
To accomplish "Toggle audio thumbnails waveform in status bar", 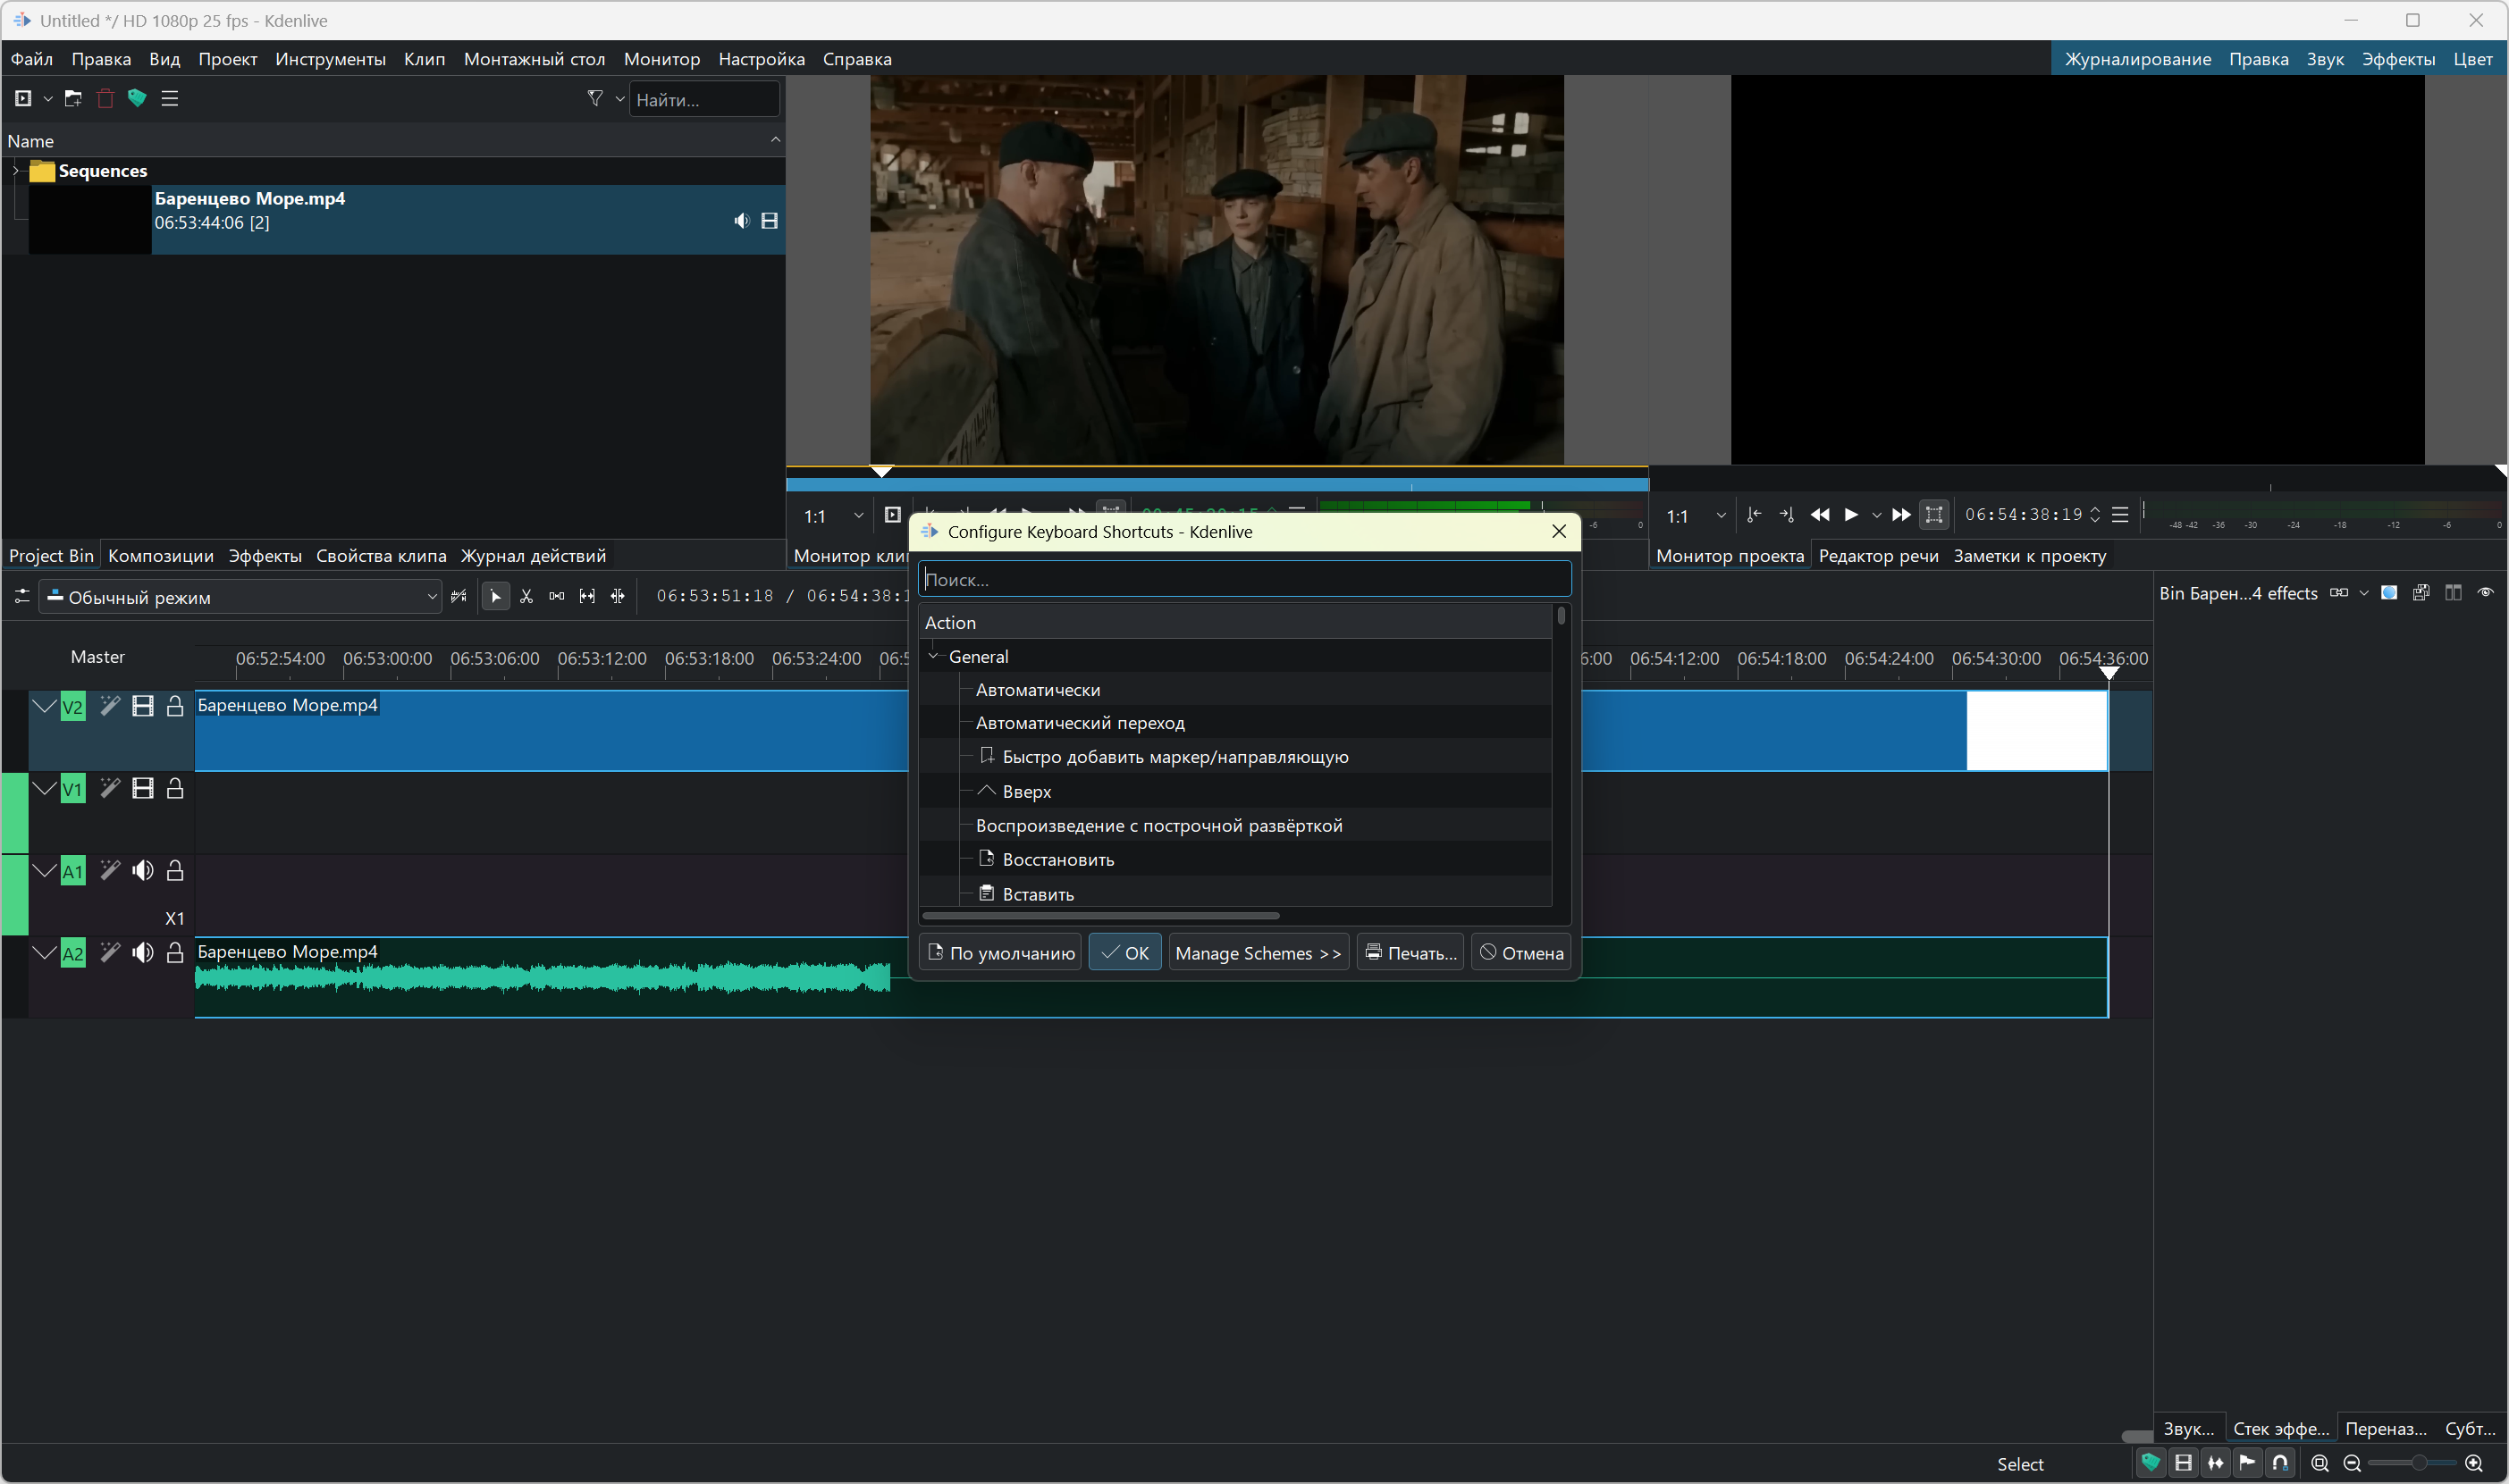I will coord(2216,1463).
